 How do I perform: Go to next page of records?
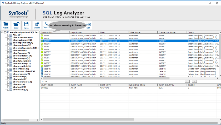[194, 82]
